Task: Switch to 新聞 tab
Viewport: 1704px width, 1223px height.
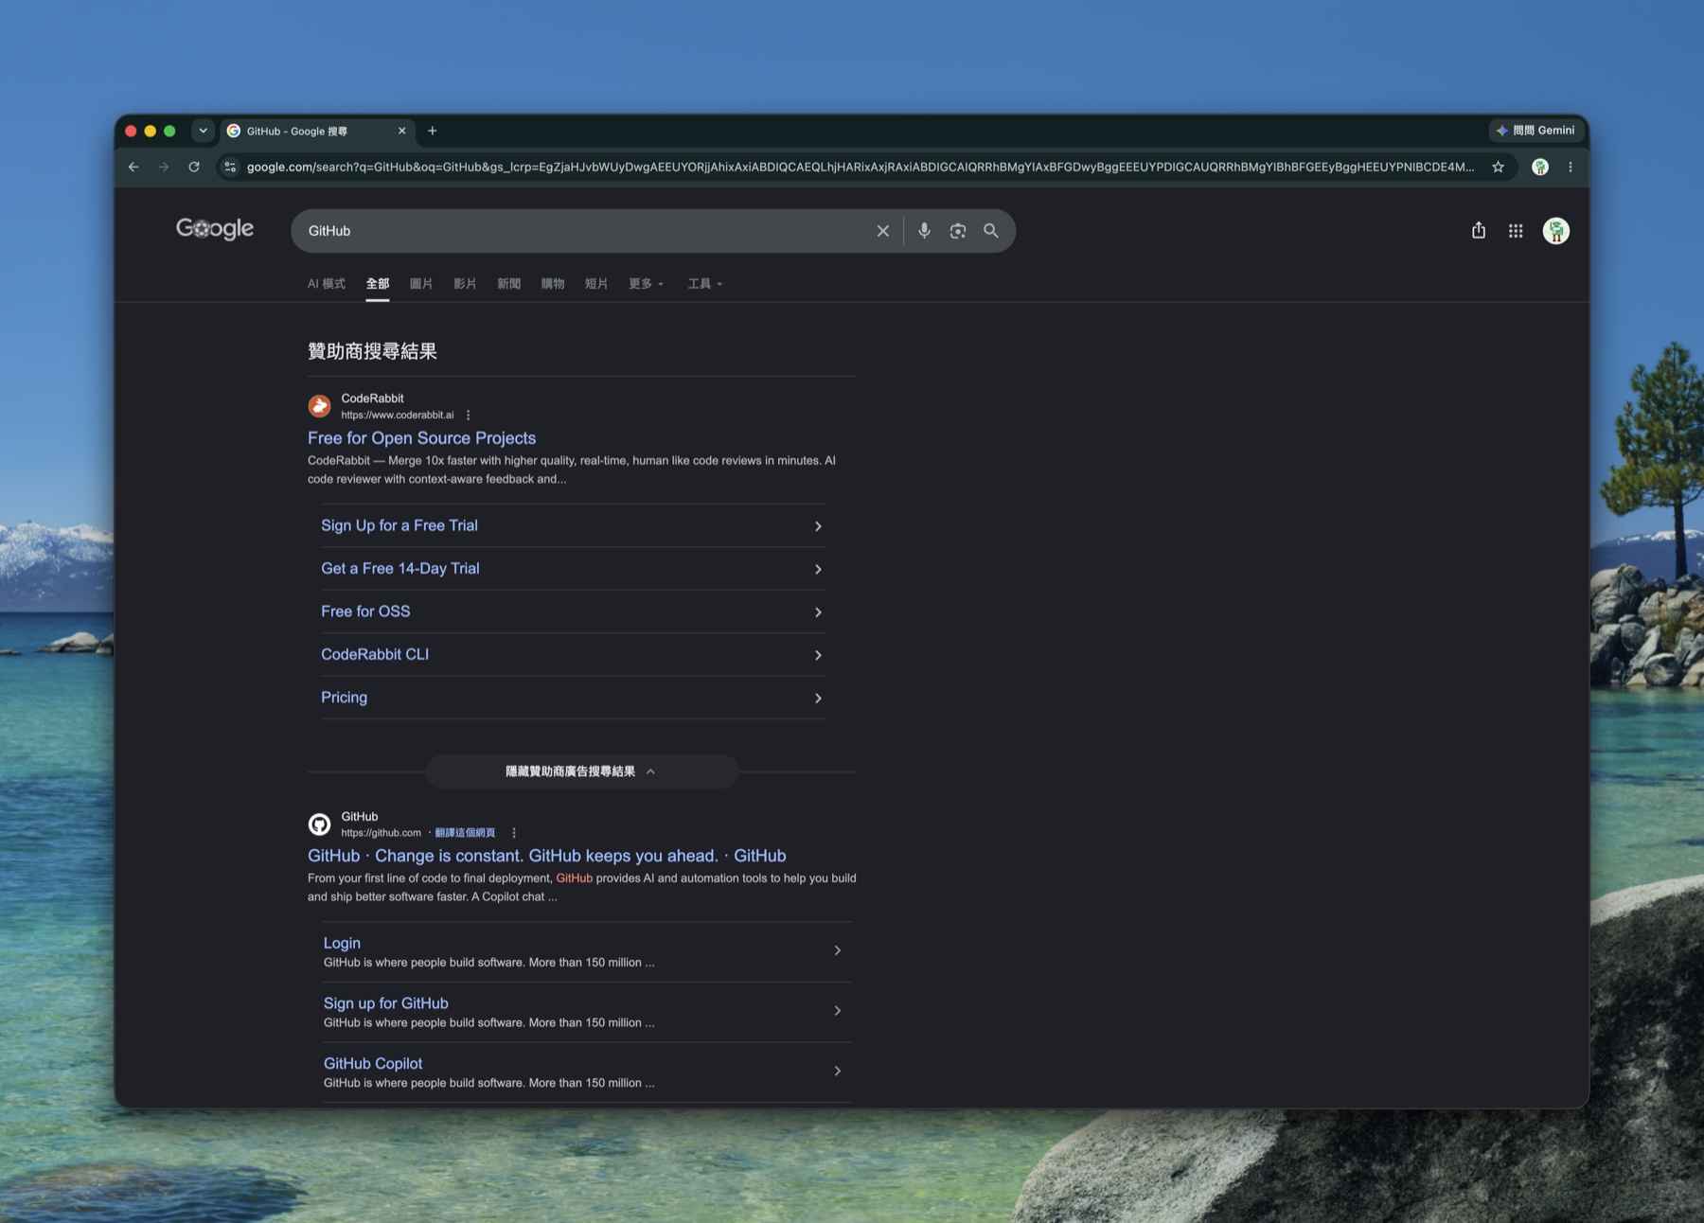Action: click(509, 284)
